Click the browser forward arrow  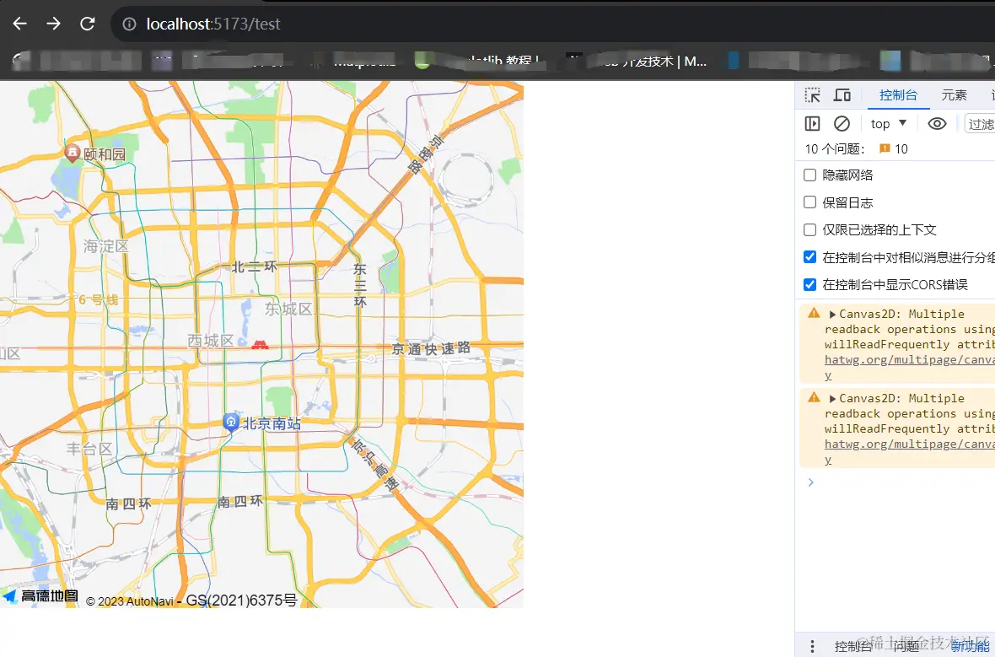(x=53, y=24)
